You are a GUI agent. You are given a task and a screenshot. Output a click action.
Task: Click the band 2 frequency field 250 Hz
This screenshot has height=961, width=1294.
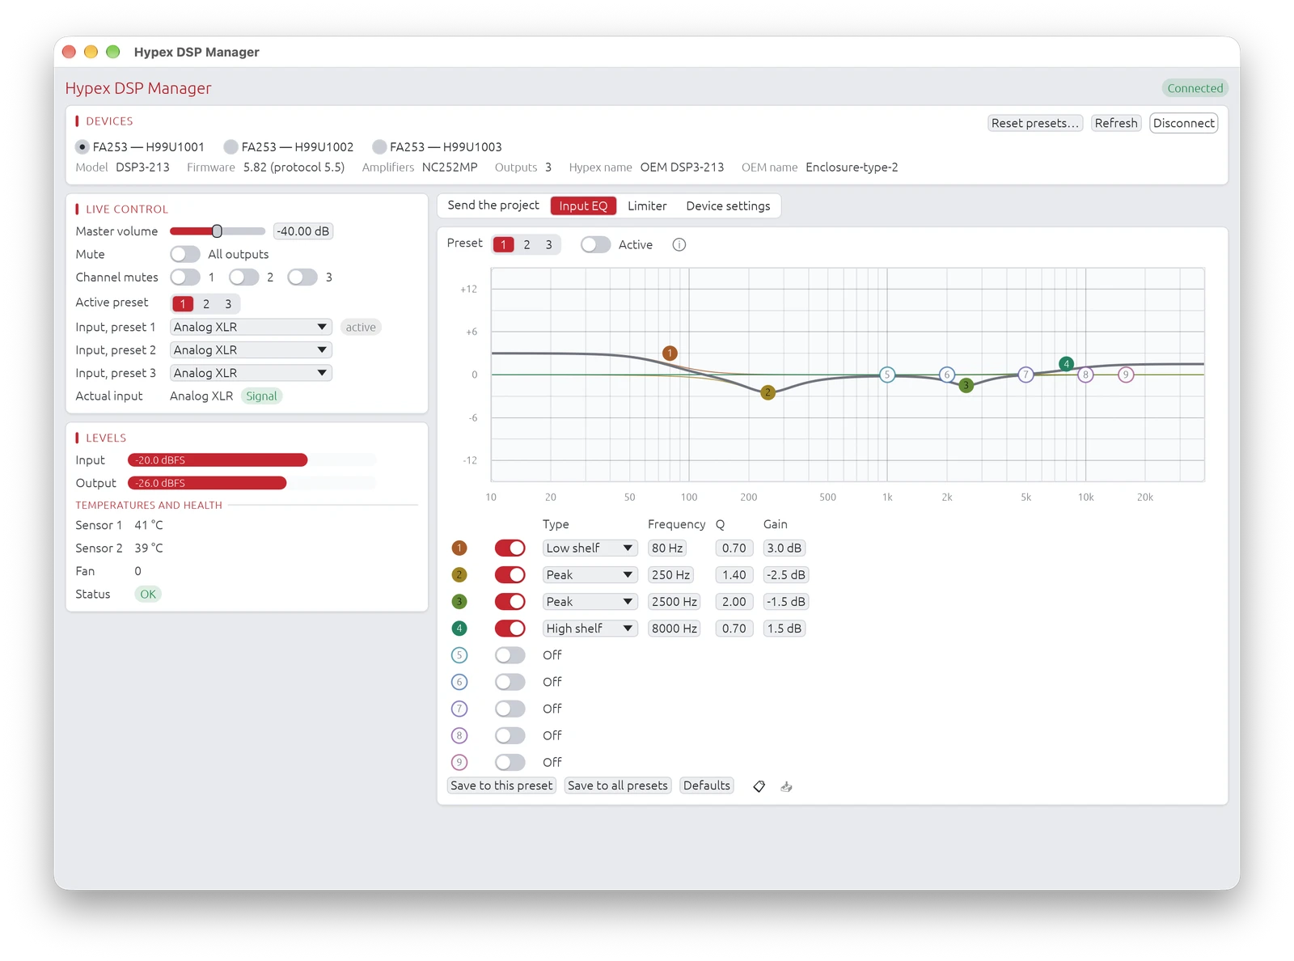tap(671, 575)
